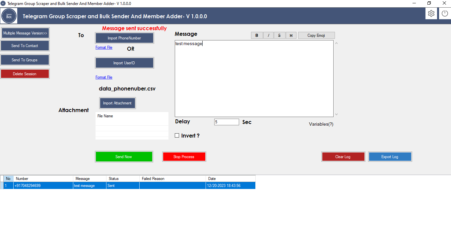
Task: Export the log to a file
Action: click(x=390, y=156)
